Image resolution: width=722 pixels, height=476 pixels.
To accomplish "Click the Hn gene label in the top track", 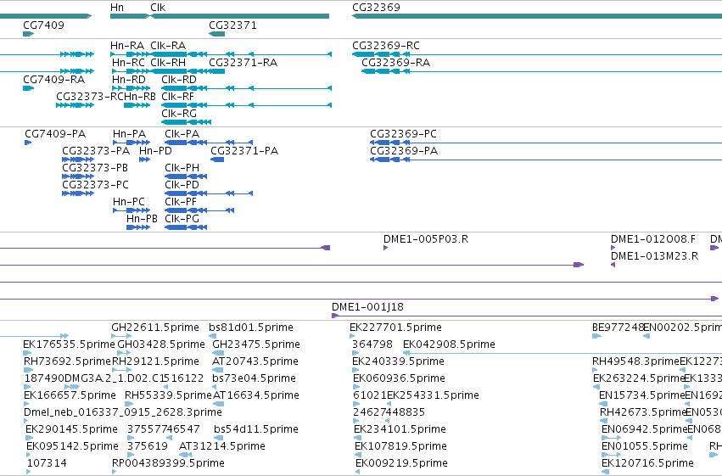I will pyautogui.click(x=117, y=8).
